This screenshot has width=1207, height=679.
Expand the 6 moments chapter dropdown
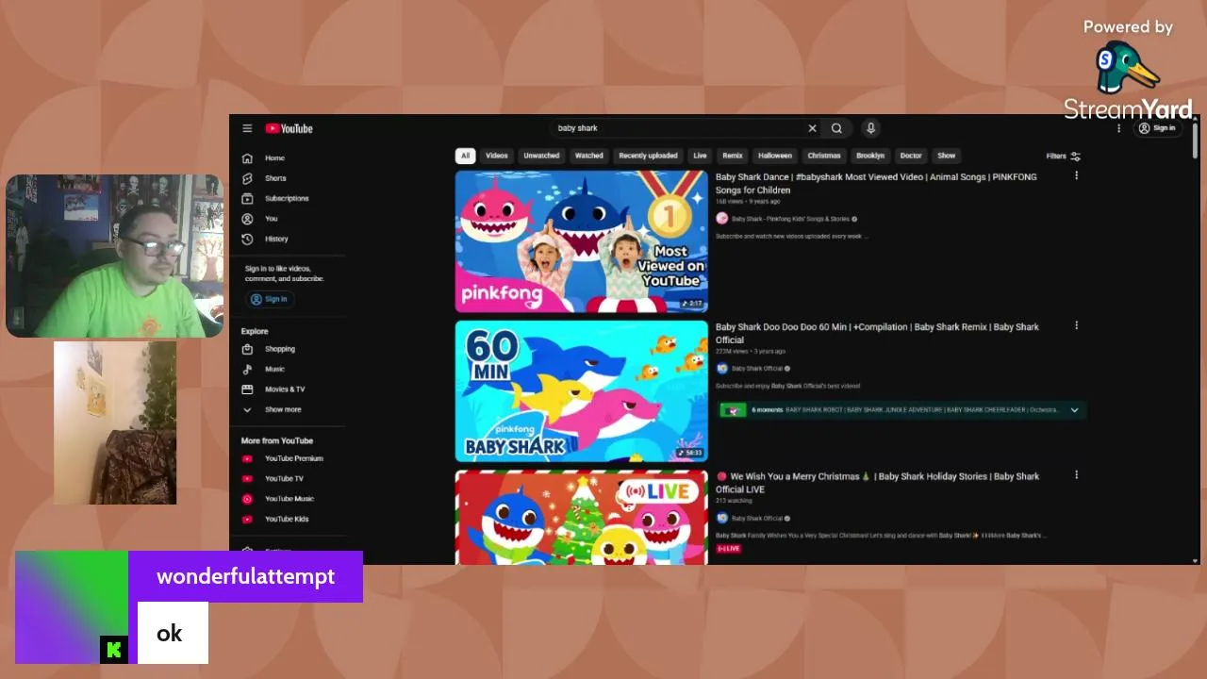click(x=1074, y=410)
